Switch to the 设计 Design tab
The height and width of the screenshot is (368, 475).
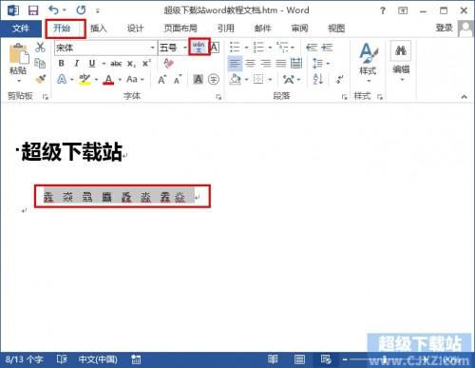tap(136, 29)
